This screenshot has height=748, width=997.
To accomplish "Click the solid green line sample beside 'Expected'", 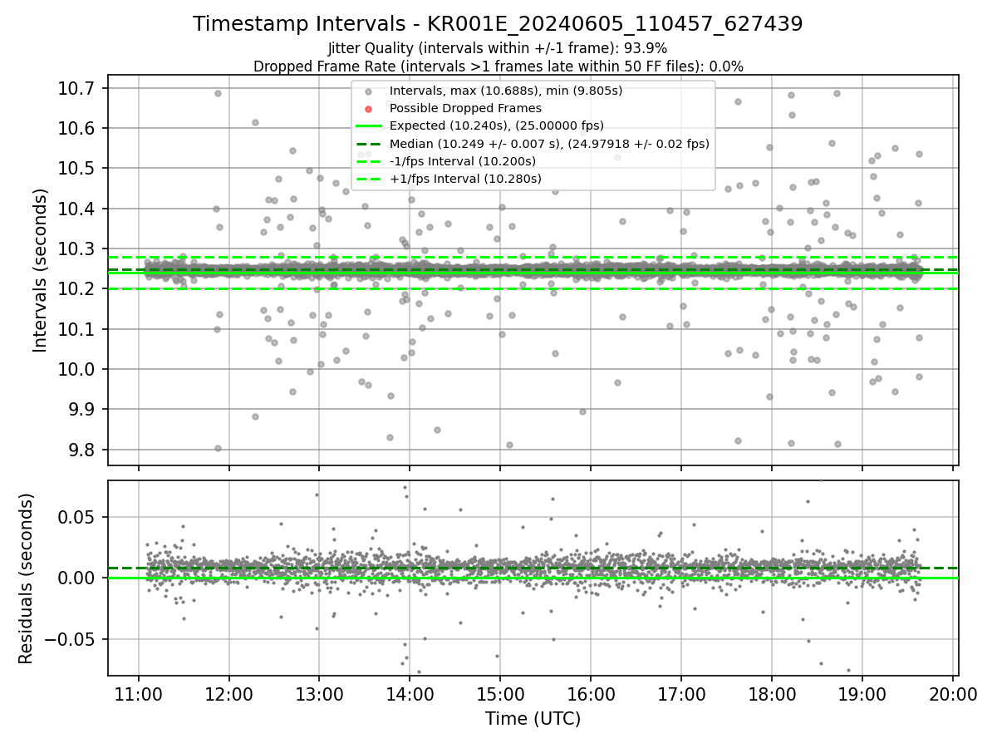I will [369, 125].
